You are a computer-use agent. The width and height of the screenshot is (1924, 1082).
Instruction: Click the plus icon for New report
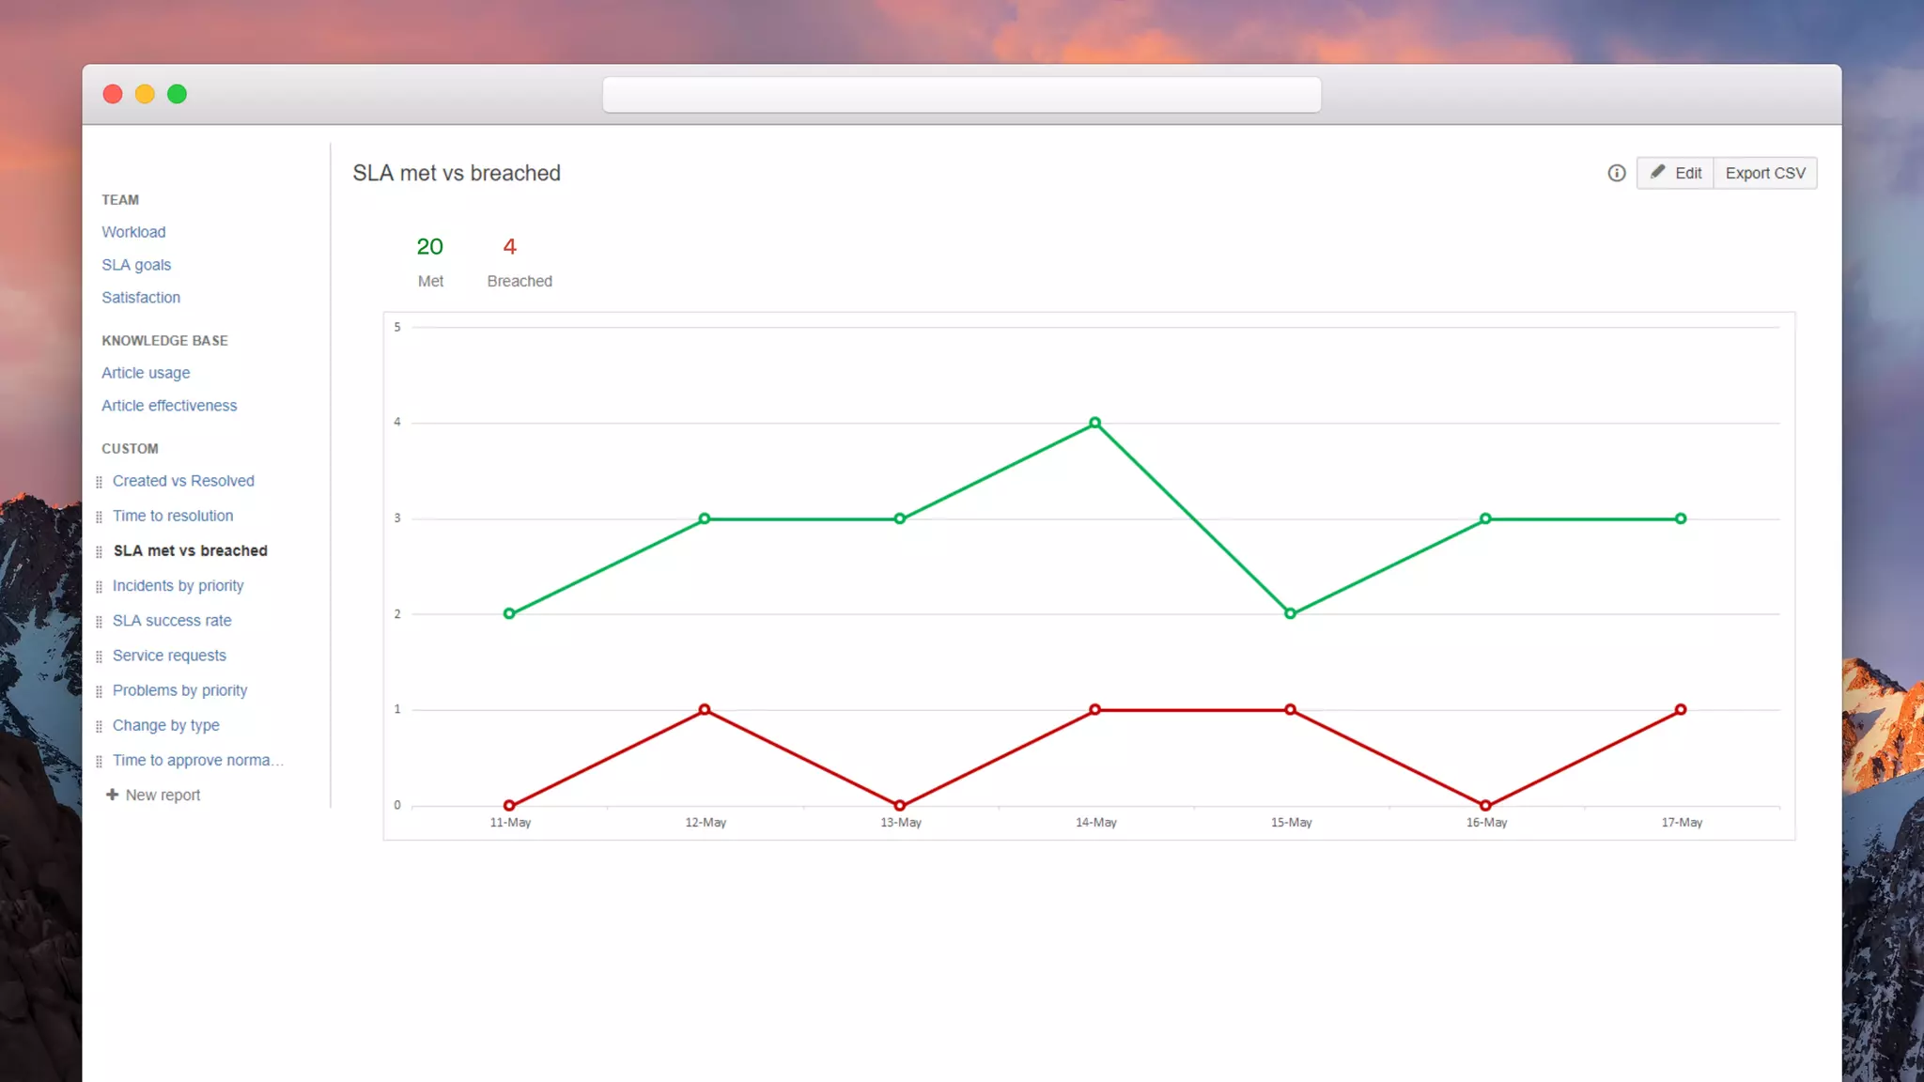coord(112,795)
